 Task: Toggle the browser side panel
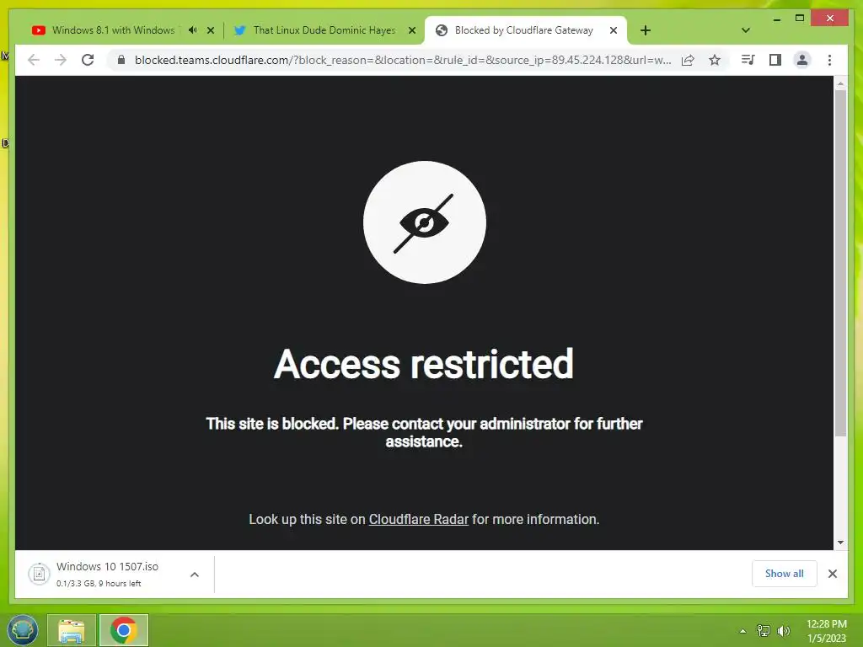775,60
